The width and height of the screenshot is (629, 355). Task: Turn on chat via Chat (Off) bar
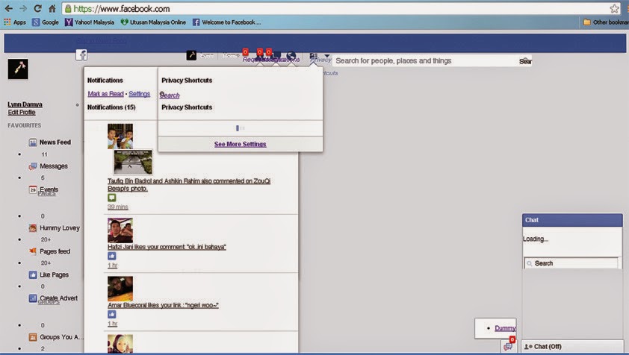pos(572,347)
